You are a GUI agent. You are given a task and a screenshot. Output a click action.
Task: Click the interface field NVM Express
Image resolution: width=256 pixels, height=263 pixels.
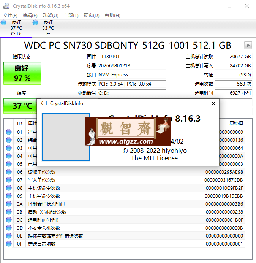(131, 74)
